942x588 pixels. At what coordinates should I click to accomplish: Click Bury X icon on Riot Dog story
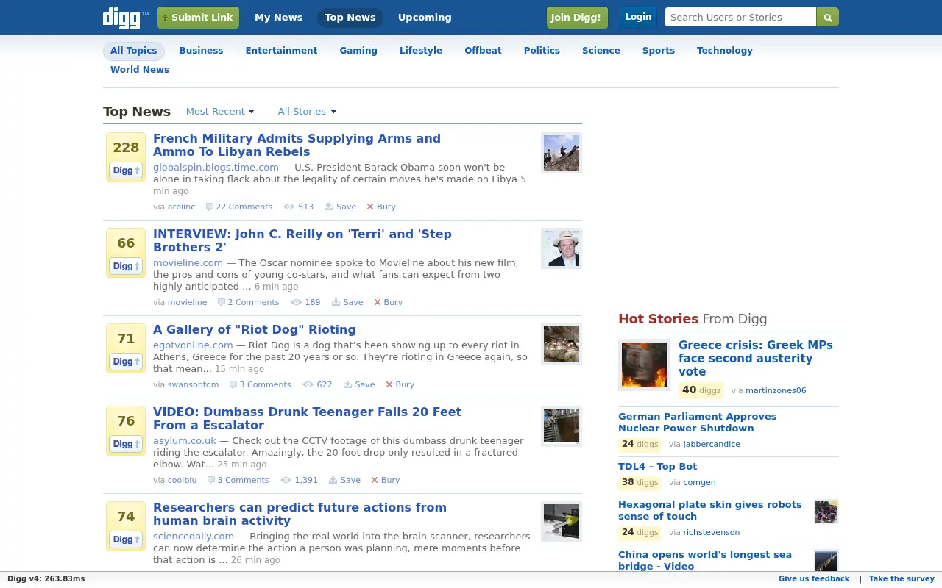click(x=389, y=384)
